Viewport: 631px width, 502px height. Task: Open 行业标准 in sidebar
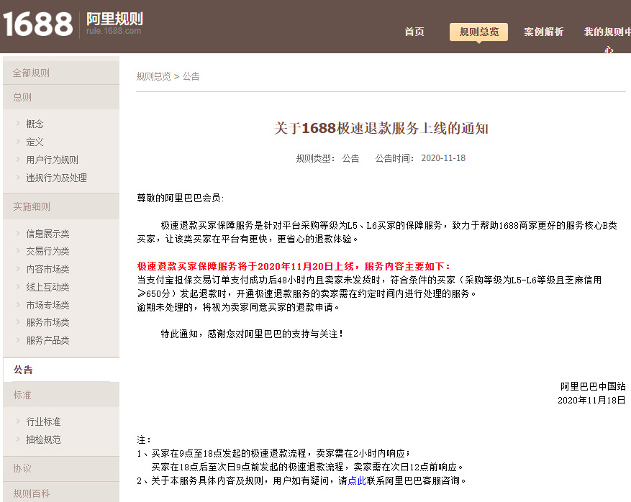click(x=43, y=421)
